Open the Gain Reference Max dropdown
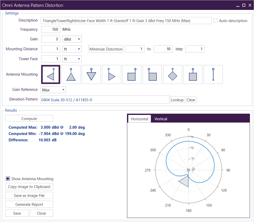The width and height of the screenshot is (254, 222). (53, 90)
